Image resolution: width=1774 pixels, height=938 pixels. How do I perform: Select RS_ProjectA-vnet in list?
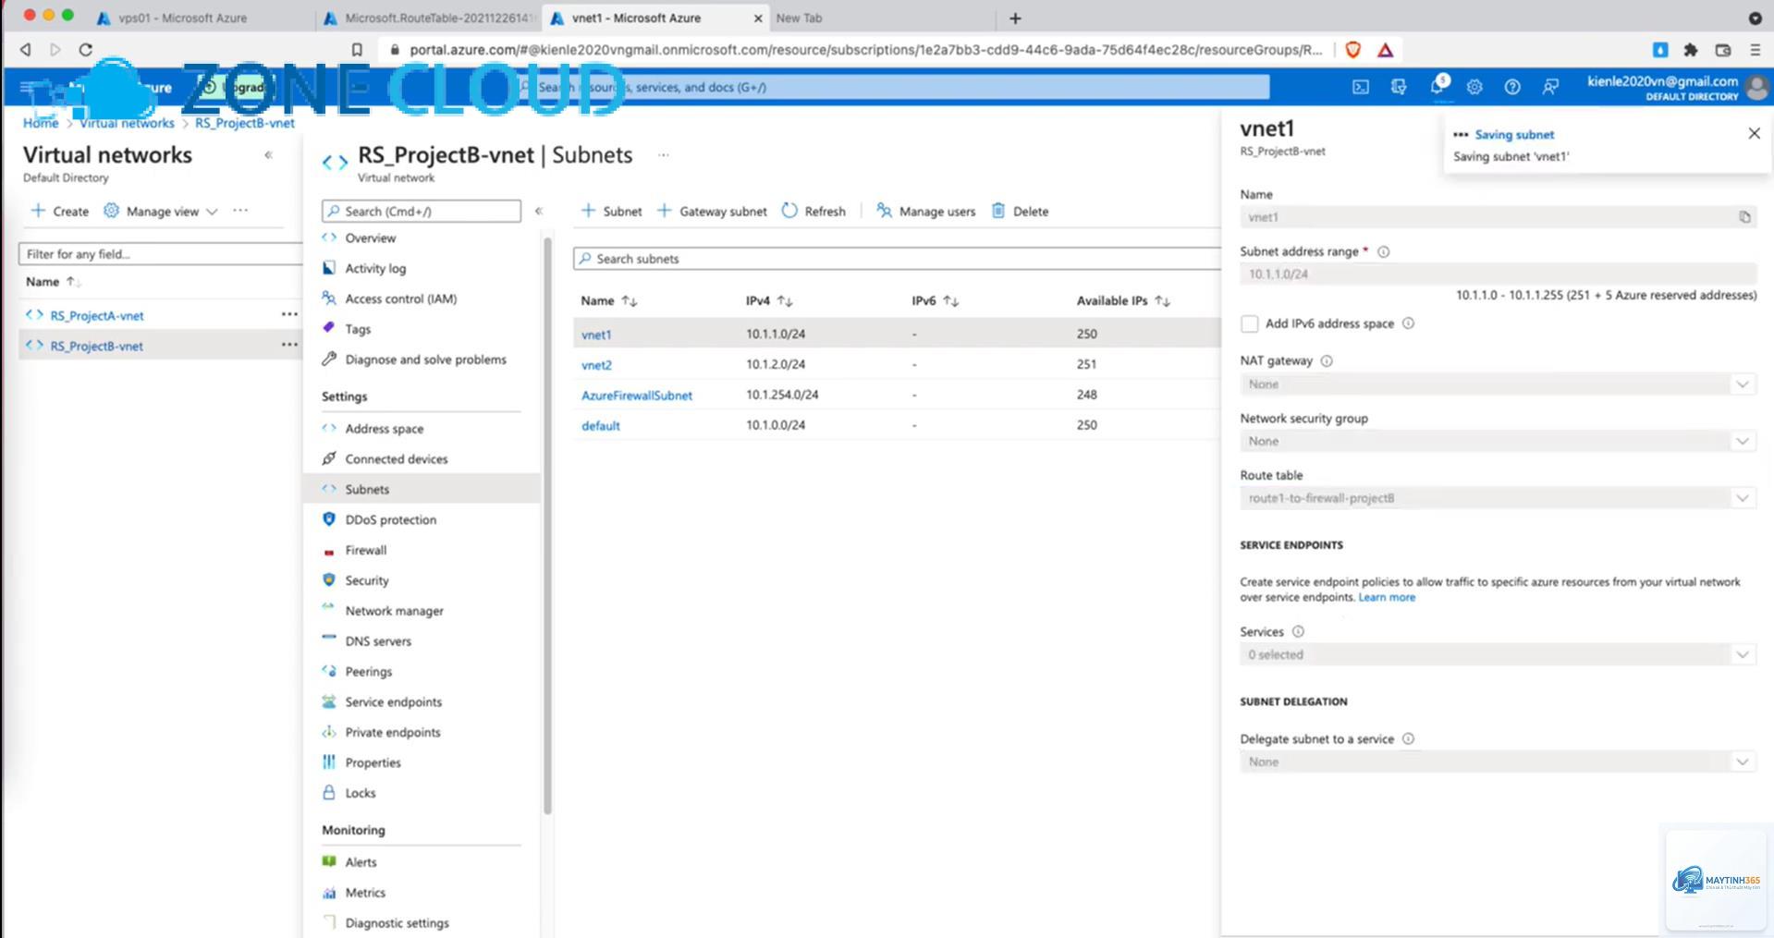(97, 316)
